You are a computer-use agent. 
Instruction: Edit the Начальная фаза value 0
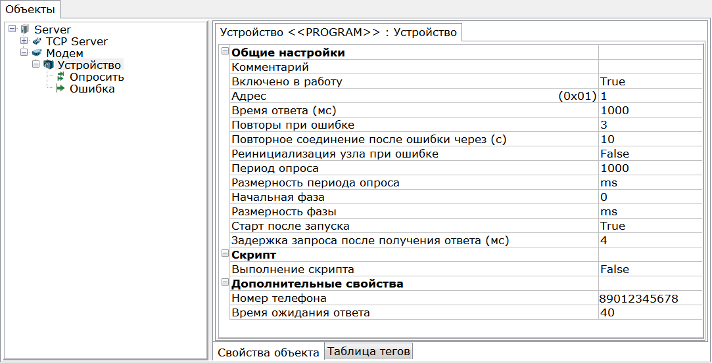(x=650, y=198)
